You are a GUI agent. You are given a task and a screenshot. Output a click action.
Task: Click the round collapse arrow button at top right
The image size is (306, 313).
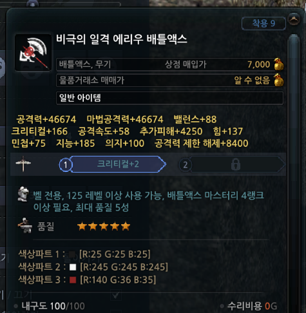pos(294,19)
